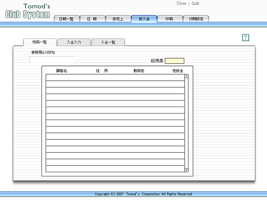This screenshot has width=267, height=200.
Task: Click the 売掛金 column header
Action: [177, 71]
